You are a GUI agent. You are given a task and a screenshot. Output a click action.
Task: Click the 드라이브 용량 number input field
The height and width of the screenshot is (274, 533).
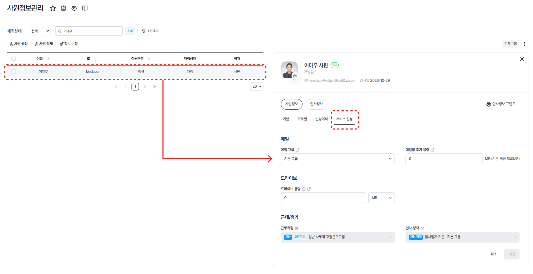[323, 198]
